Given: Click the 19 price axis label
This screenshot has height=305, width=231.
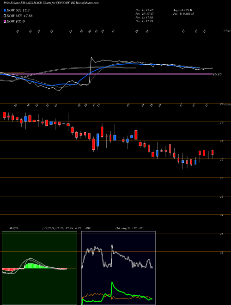Looking at the screenshot, I should point(221,123).
